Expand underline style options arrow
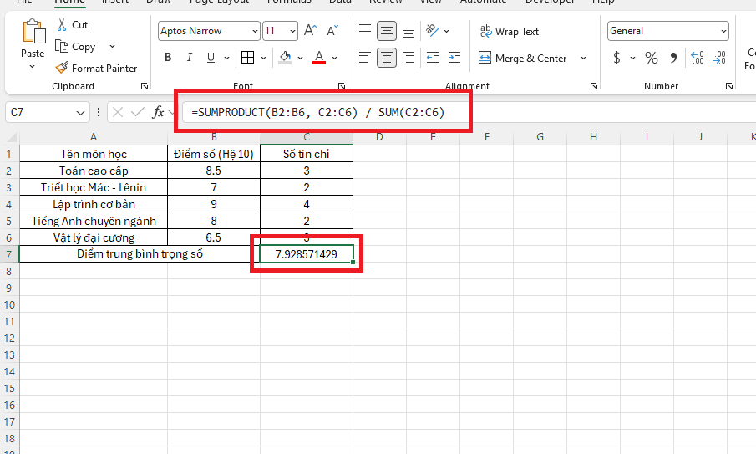The width and height of the screenshot is (756, 454). coord(226,58)
